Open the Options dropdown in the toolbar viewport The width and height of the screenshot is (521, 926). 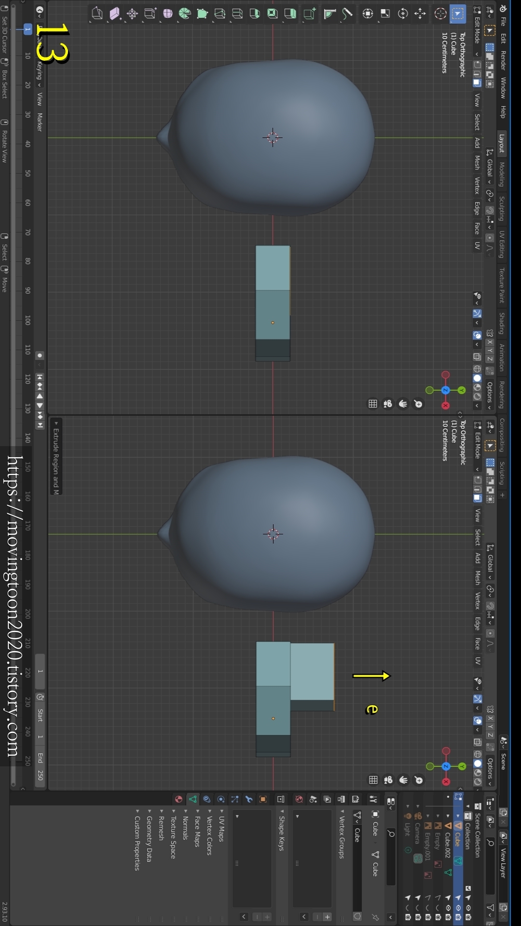[x=490, y=395]
